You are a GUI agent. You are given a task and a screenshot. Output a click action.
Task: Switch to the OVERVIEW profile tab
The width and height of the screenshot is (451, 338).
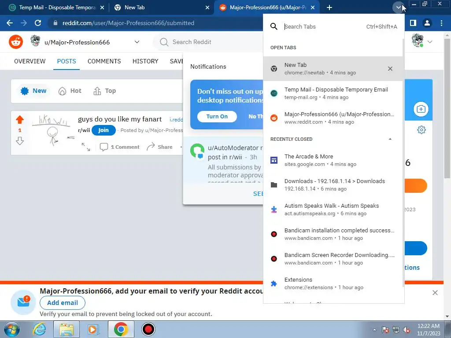pos(30,61)
